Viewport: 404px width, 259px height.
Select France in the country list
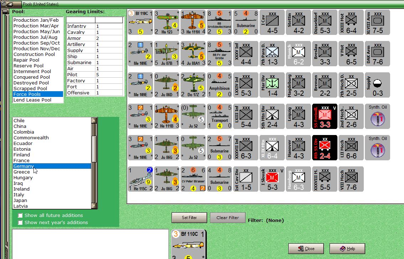click(x=52, y=160)
